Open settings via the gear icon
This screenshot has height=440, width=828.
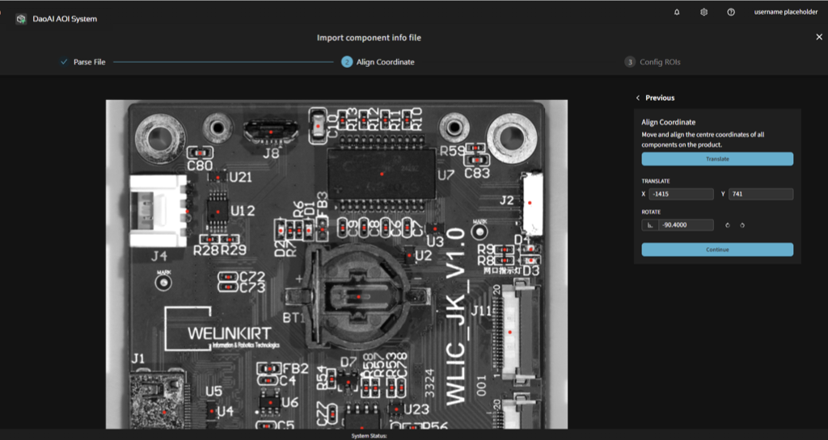[704, 12]
